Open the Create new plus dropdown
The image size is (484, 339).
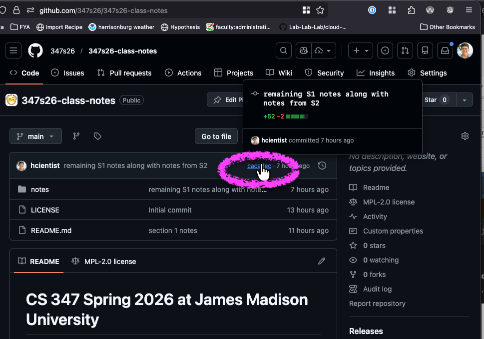click(x=361, y=50)
